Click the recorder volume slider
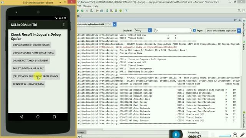The width and height of the screenshot is (246, 138). click(x=224, y=136)
